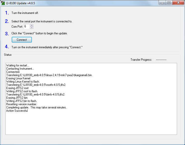Select the 'Erasing Linux Kernel' log line

coord(18,78)
